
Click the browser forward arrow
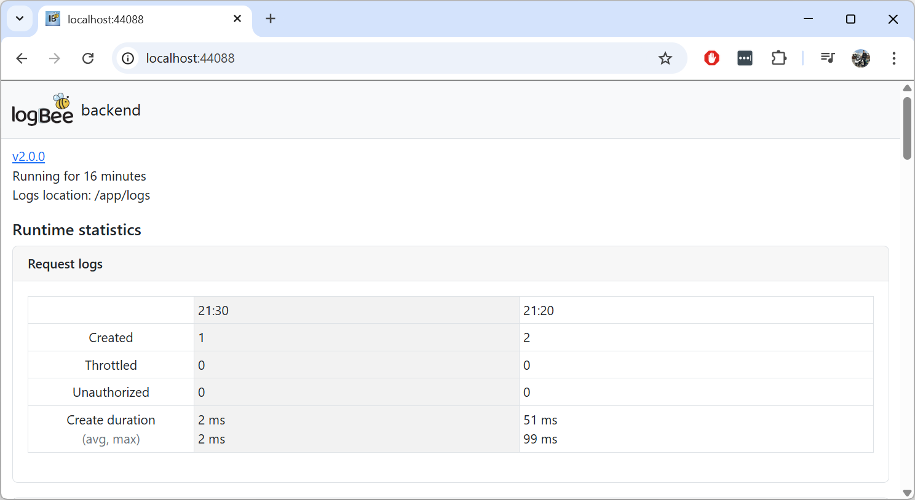tap(55, 58)
